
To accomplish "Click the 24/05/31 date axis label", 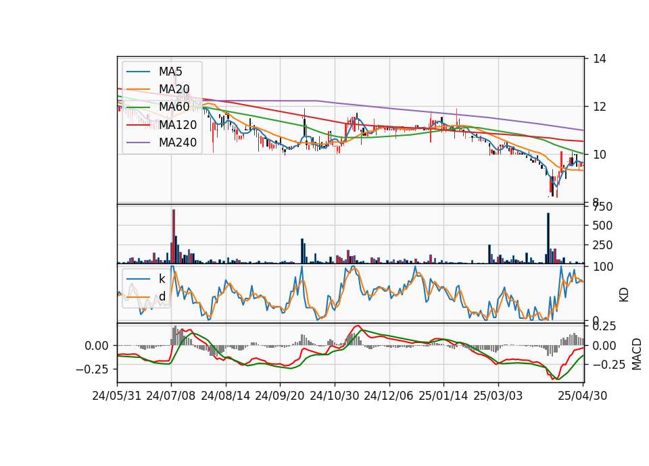I will (x=116, y=396).
